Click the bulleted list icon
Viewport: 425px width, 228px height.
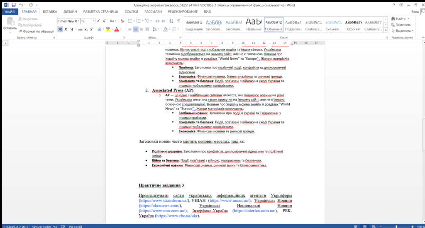[130, 21]
